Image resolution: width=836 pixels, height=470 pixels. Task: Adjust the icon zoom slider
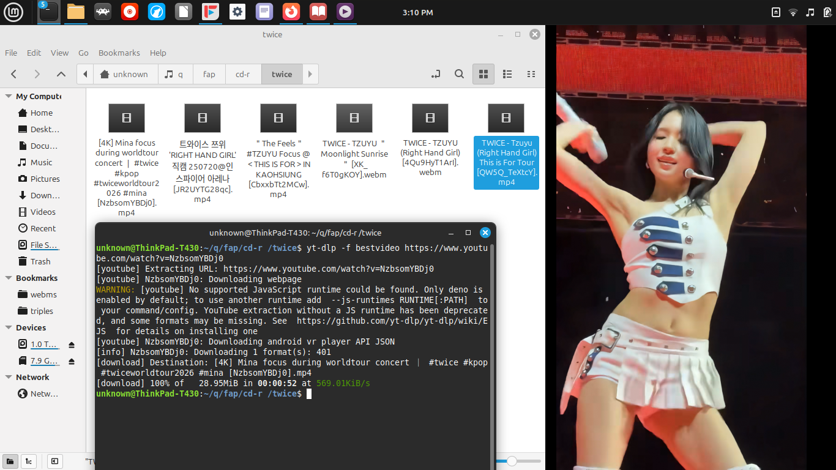[x=512, y=461]
